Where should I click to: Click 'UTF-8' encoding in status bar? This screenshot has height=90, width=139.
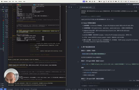pyautogui.click(x=85, y=89)
